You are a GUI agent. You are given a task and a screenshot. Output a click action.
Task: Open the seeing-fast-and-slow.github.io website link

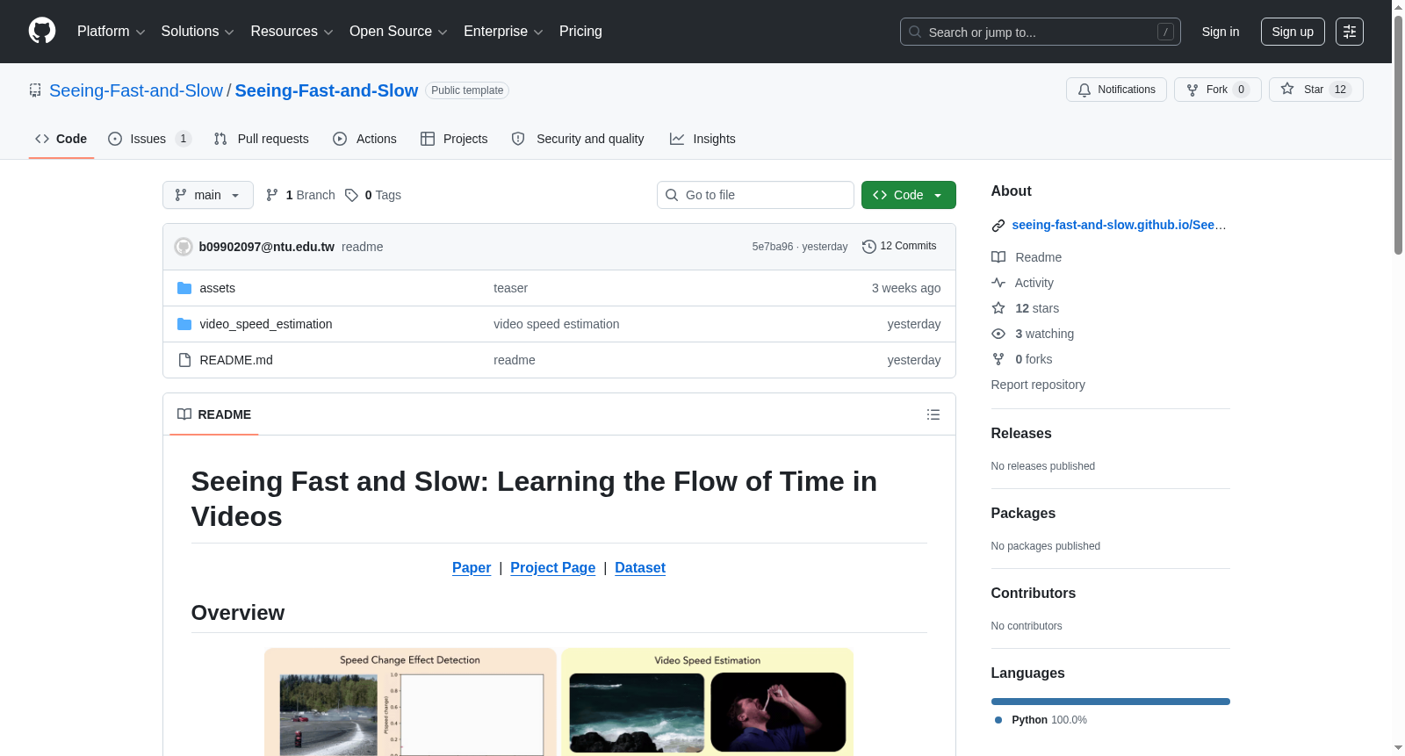[1119, 225]
